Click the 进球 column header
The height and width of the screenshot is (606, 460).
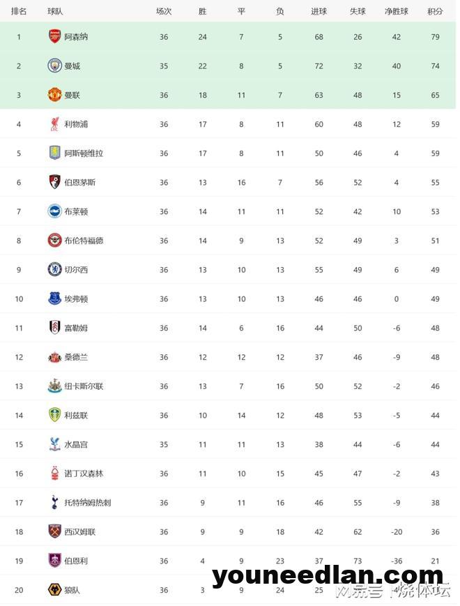[319, 12]
